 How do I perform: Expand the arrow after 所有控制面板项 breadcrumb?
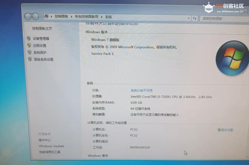(102, 17)
